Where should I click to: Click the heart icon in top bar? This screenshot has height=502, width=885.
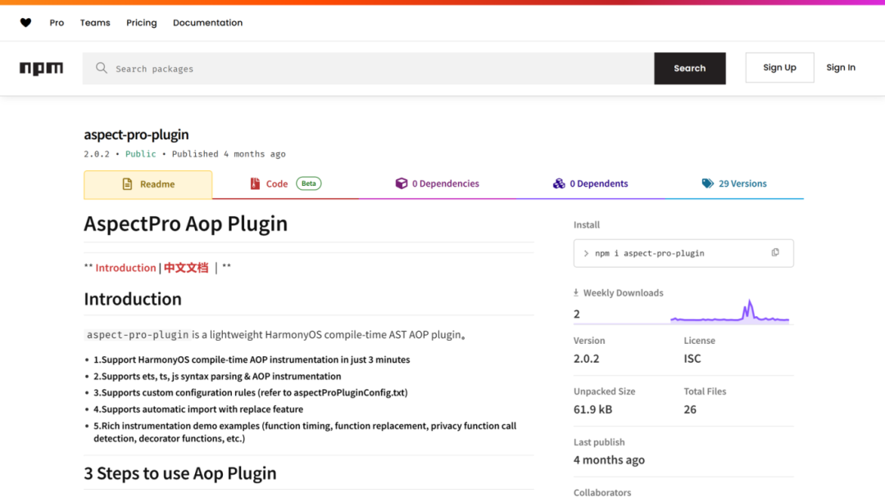pyautogui.click(x=25, y=23)
